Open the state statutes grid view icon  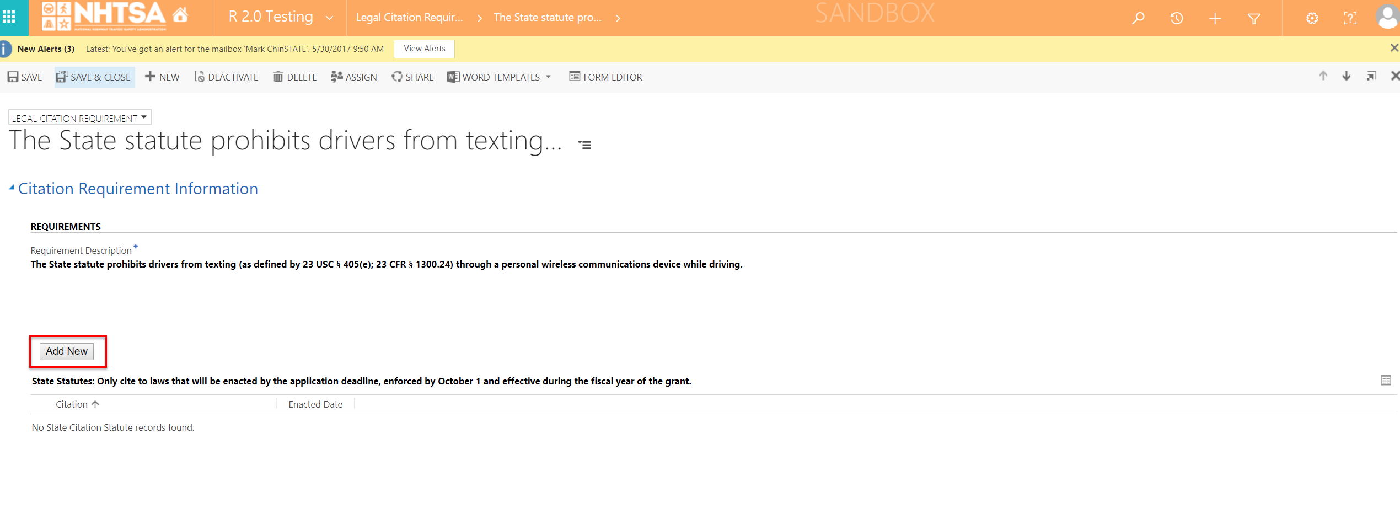(x=1386, y=381)
